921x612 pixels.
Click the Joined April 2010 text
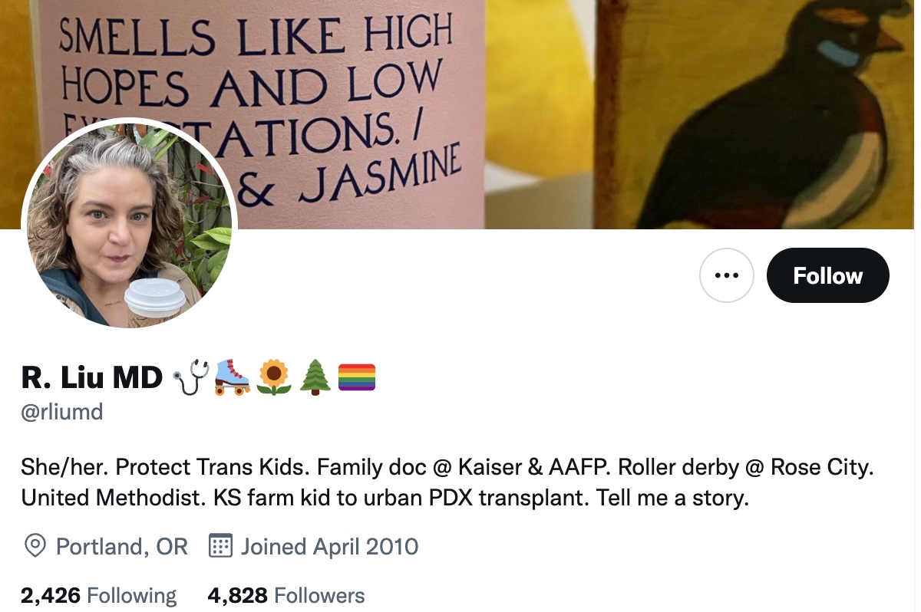(x=330, y=546)
